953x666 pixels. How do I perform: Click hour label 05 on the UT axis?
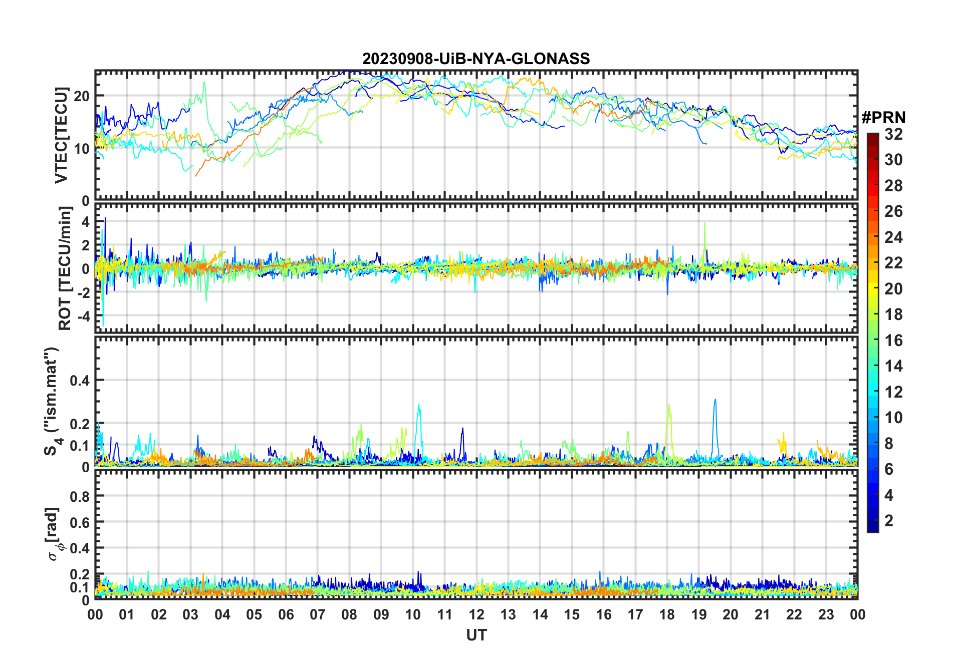(x=254, y=614)
